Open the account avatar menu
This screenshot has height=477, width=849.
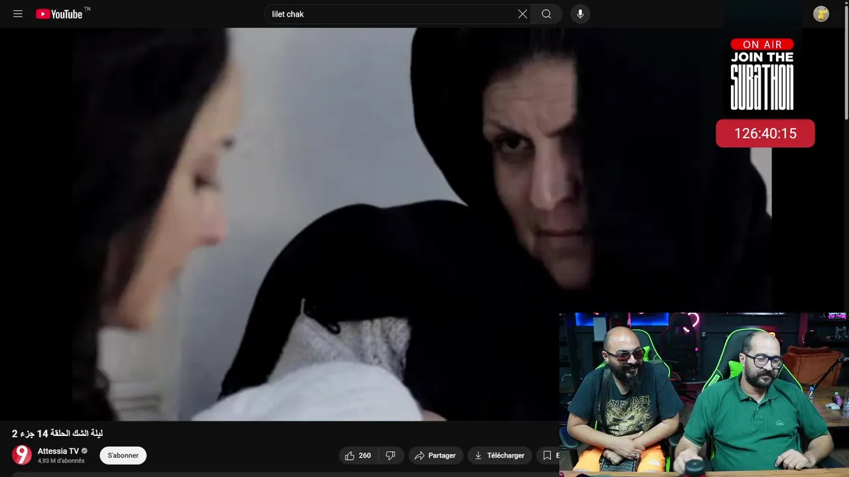(x=821, y=14)
